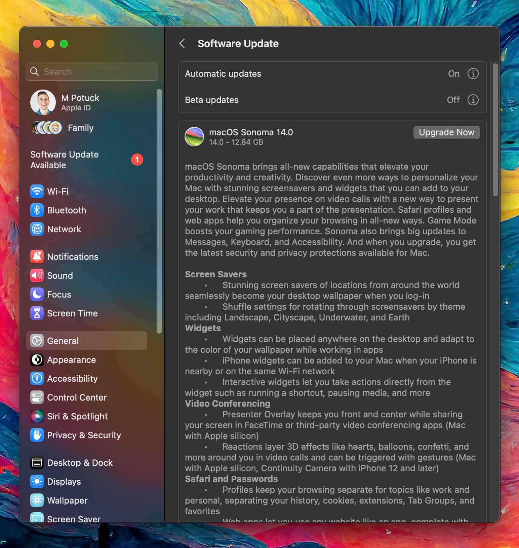This screenshot has height=548, width=519.
Task: Click Safari and Passwords heading
Action: coord(231,479)
